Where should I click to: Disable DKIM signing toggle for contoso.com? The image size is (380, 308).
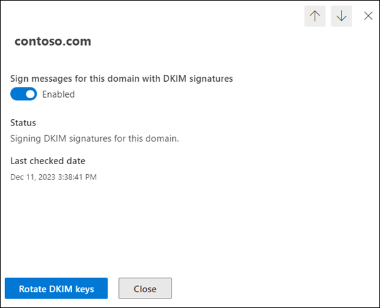24,94
